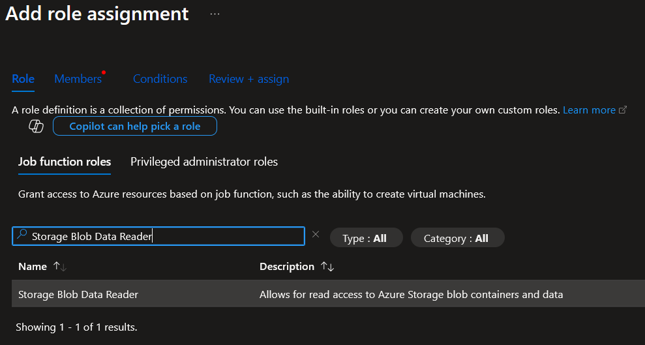
Task: Sort roles by Description column arrows
Action: [327, 267]
